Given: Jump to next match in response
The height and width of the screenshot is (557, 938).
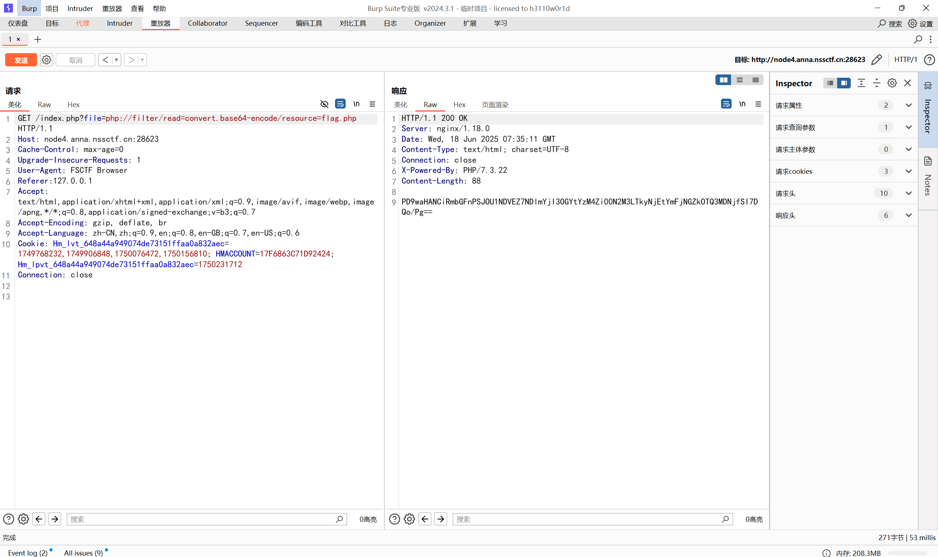Looking at the screenshot, I should 441,519.
